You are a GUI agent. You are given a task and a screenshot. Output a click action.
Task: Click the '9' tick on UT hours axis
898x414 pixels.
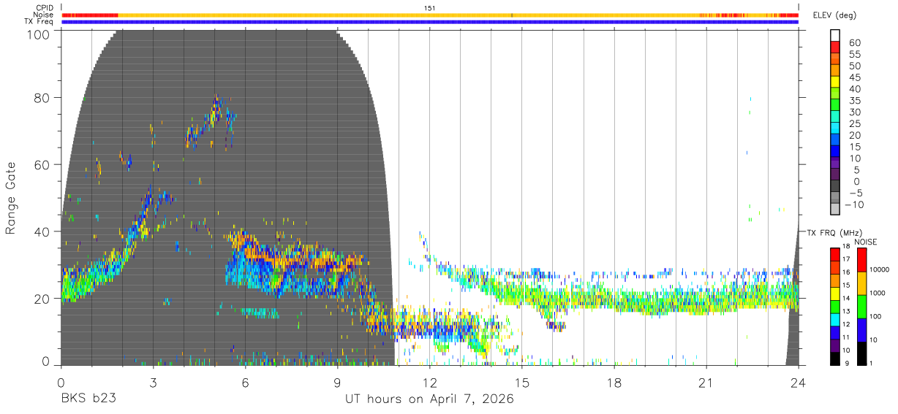pos(338,382)
